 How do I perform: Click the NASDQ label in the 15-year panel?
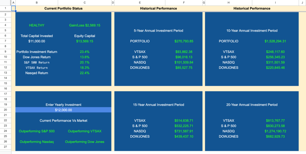pos(140,131)
